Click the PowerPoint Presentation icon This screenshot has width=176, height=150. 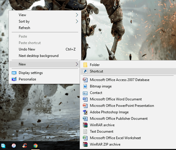tap(85, 106)
